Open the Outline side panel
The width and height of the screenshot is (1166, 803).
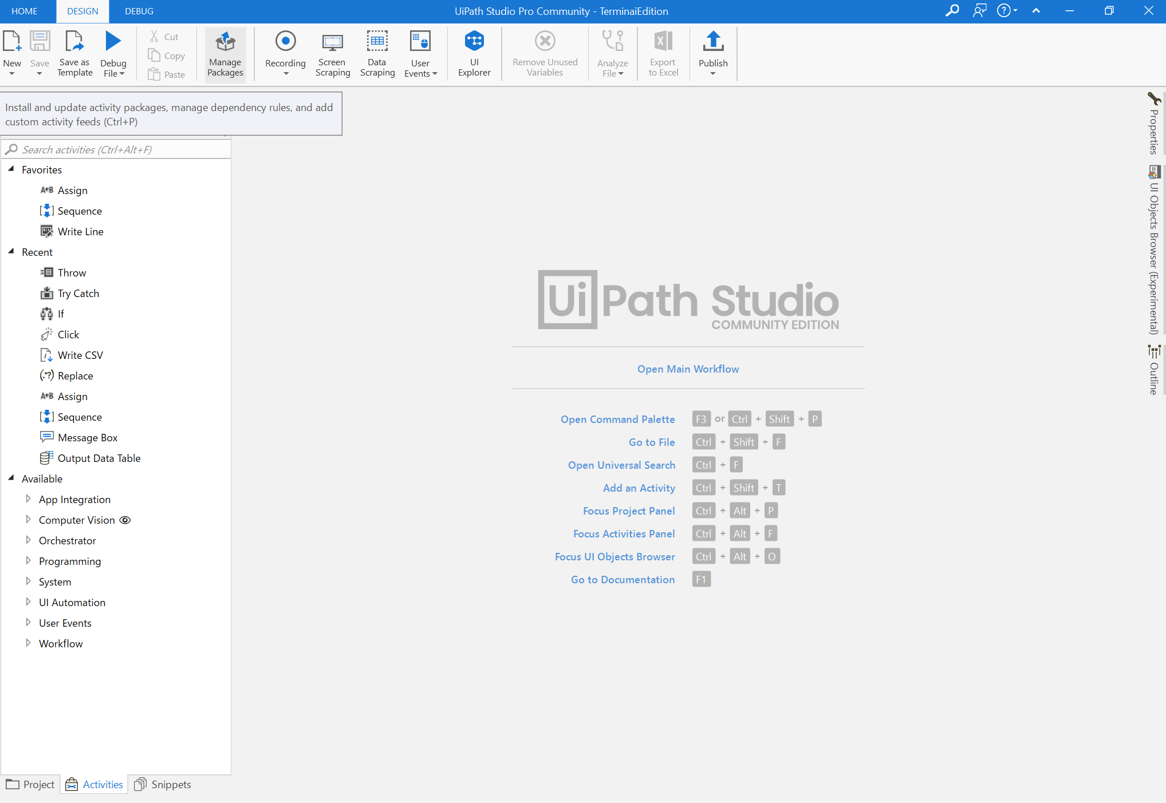point(1153,369)
